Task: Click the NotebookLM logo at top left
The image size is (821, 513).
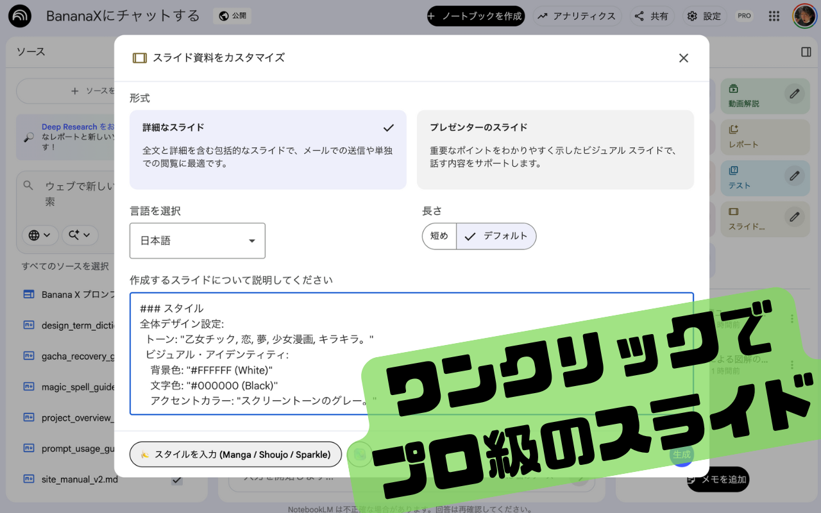Action: tap(19, 15)
